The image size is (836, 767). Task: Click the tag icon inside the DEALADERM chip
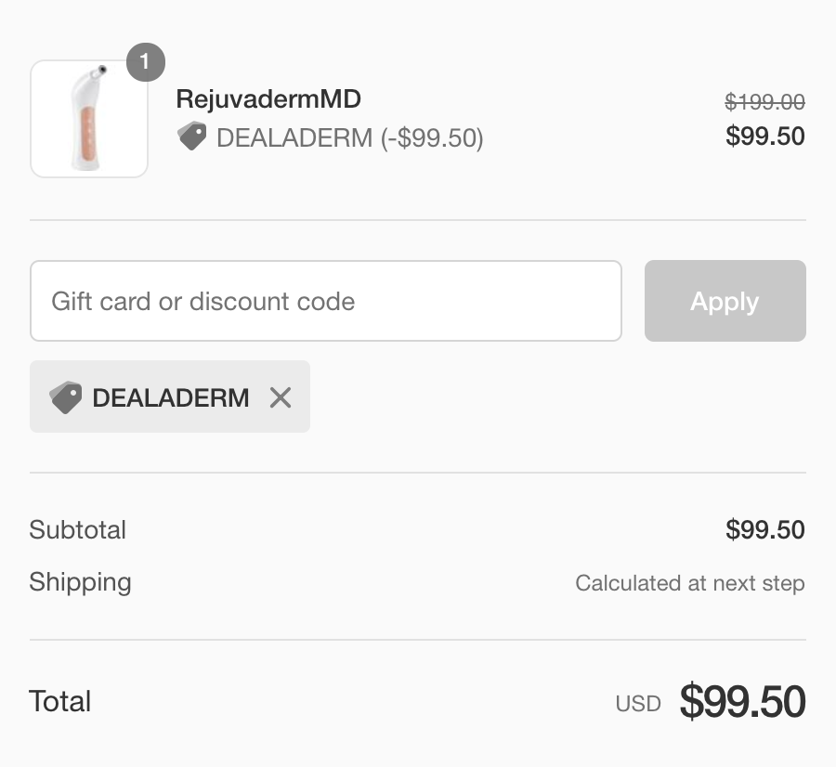(x=66, y=397)
